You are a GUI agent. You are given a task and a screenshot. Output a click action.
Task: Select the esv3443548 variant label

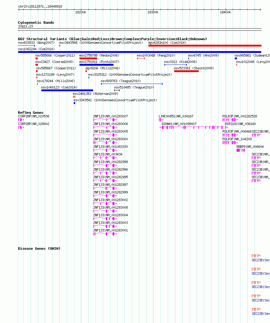tap(101, 43)
